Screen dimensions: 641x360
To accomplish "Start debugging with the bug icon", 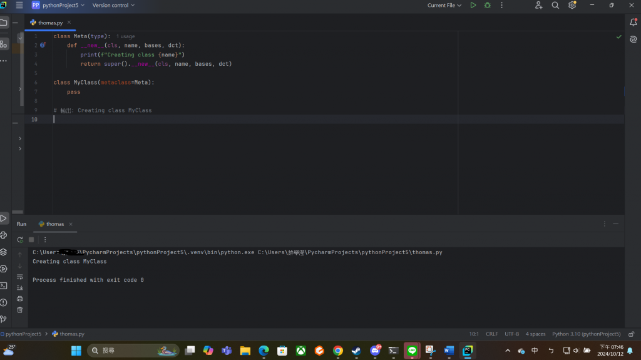I will [487, 5].
